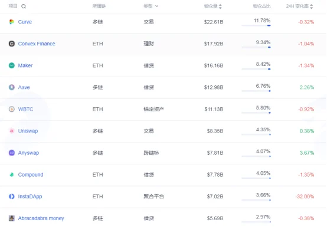
Task: Open the Maker project link
Action: coord(25,65)
